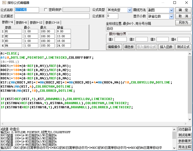Click code editor vertical scrollbar thumb
This screenshot has height=151, width=193.
(190, 85)
